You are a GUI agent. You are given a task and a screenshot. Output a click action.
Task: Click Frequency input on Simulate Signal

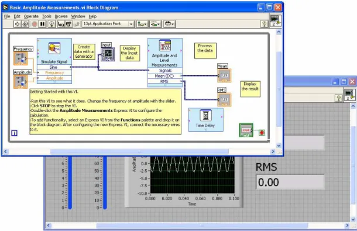(x=54, y=72)
